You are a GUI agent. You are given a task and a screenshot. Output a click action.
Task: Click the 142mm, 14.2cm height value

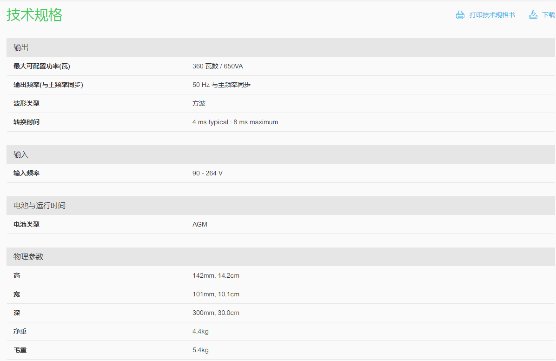tap(216, 276)
